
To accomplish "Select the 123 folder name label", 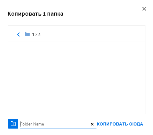I will click(36, 35).
